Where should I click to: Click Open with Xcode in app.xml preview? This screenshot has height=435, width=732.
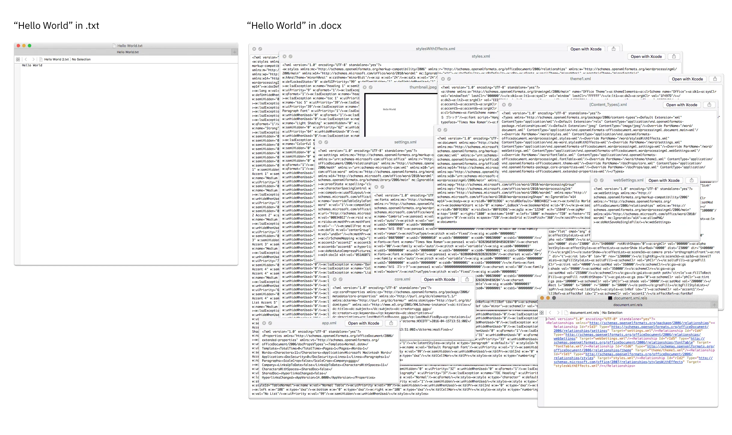tap(363, 323)
